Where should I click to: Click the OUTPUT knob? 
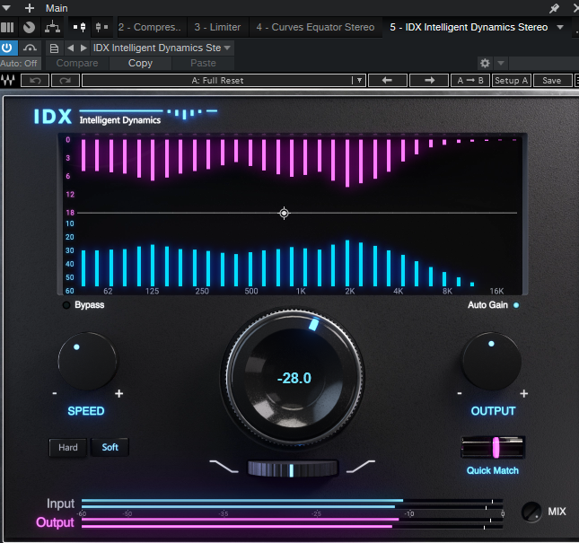click(492, 361)
